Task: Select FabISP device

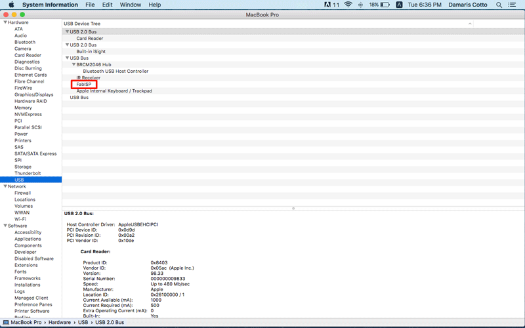Action: click(x=84, y=85)
